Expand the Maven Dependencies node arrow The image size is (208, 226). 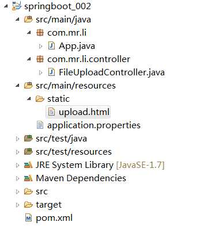[18, 178]
